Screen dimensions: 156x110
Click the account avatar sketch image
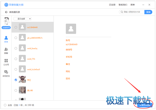(x=6, y=21)
